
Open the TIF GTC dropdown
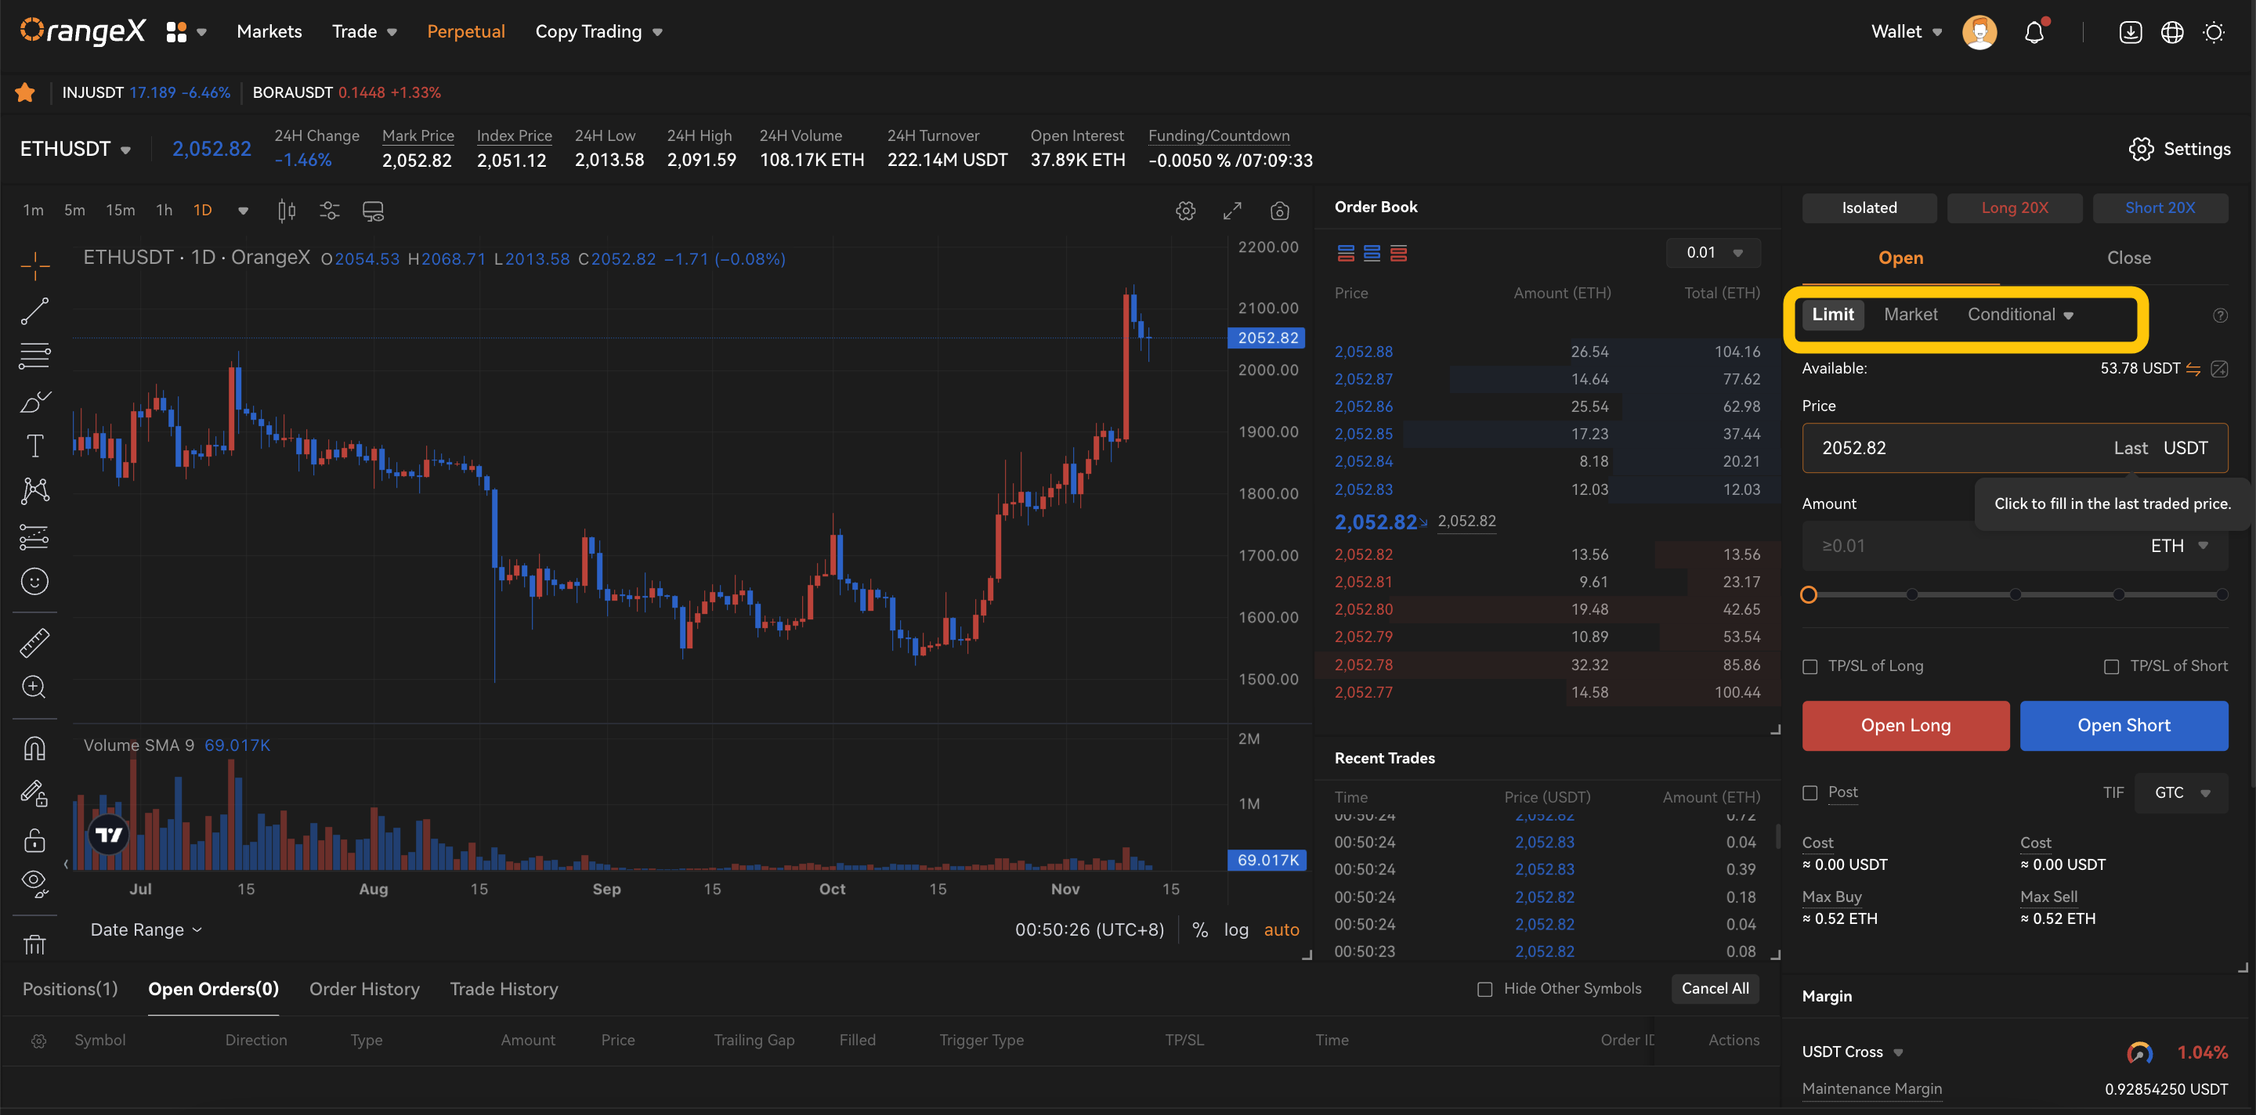click(2182, 793)
